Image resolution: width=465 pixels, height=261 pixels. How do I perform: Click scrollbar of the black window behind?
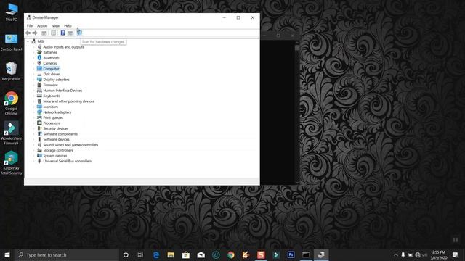297,112
